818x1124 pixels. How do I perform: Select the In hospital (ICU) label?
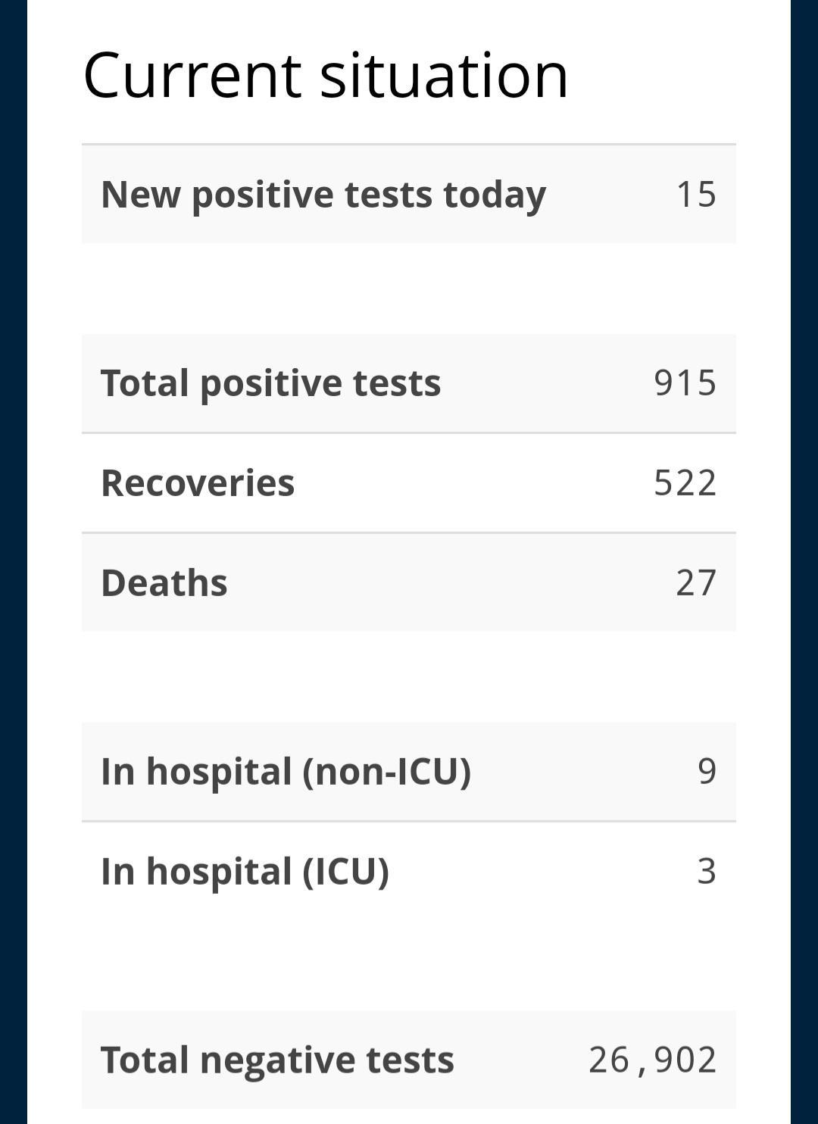click(245, 872)
